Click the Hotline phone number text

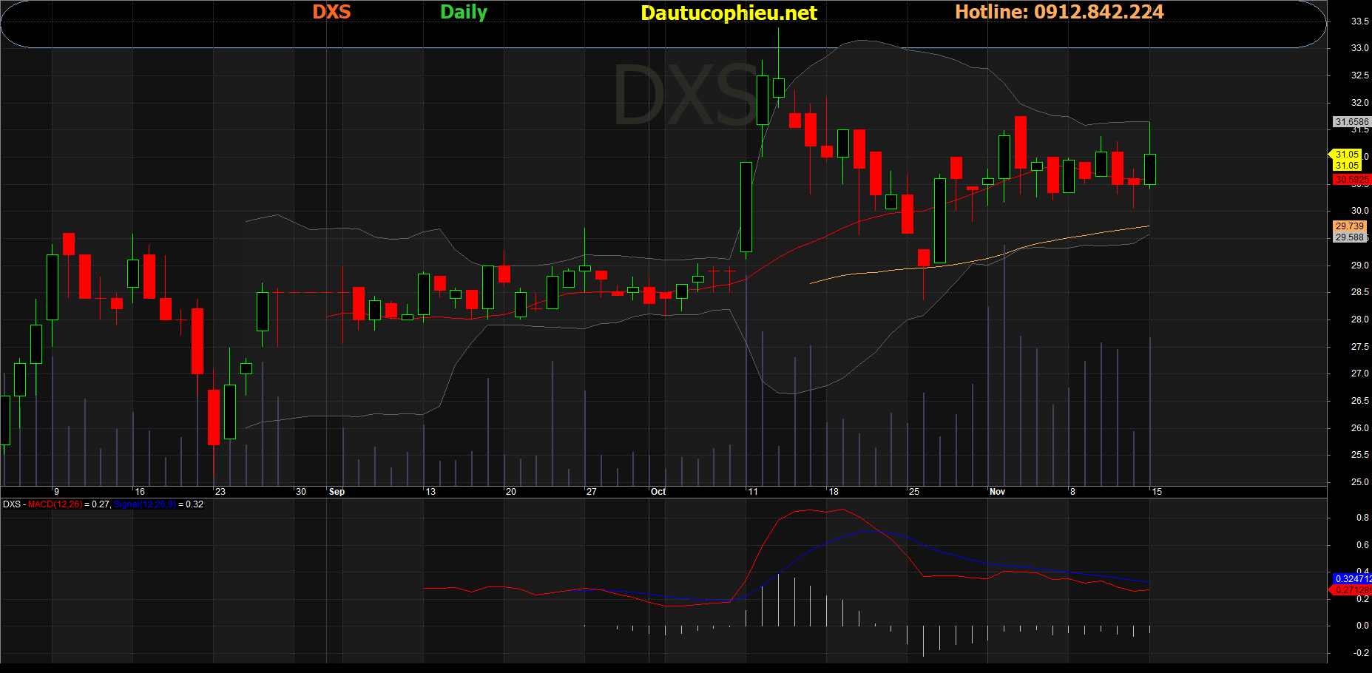coord(1059,12)
